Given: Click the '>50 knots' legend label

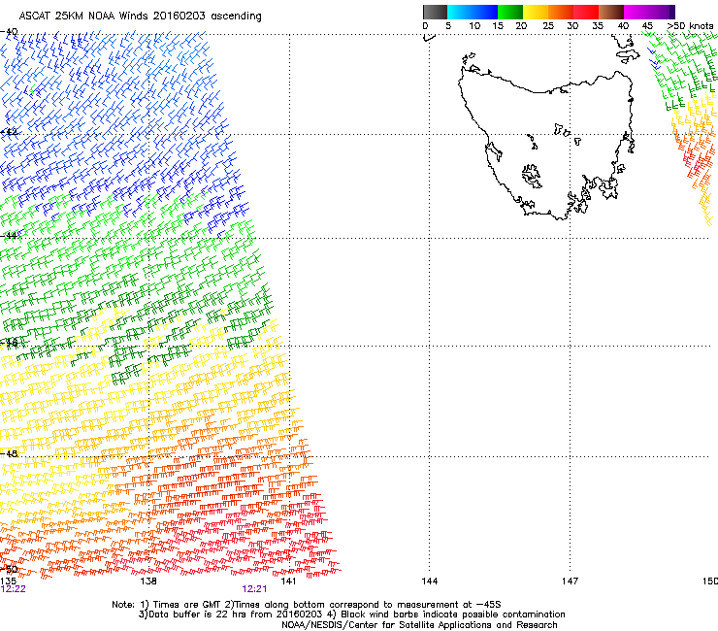Looking at the screenshot, I should click(690, 26).
